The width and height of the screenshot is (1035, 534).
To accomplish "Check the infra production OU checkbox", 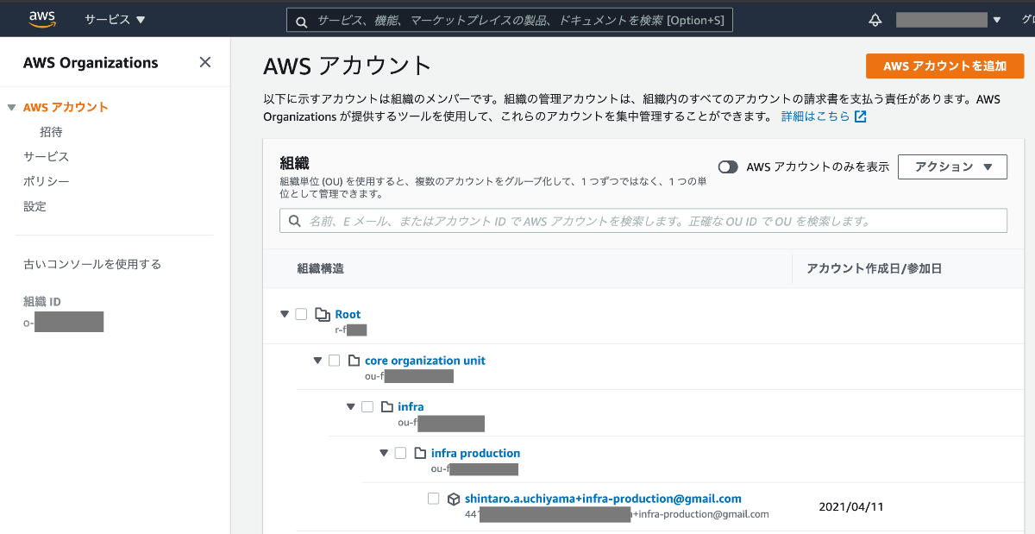I will [x=400, y=453].
